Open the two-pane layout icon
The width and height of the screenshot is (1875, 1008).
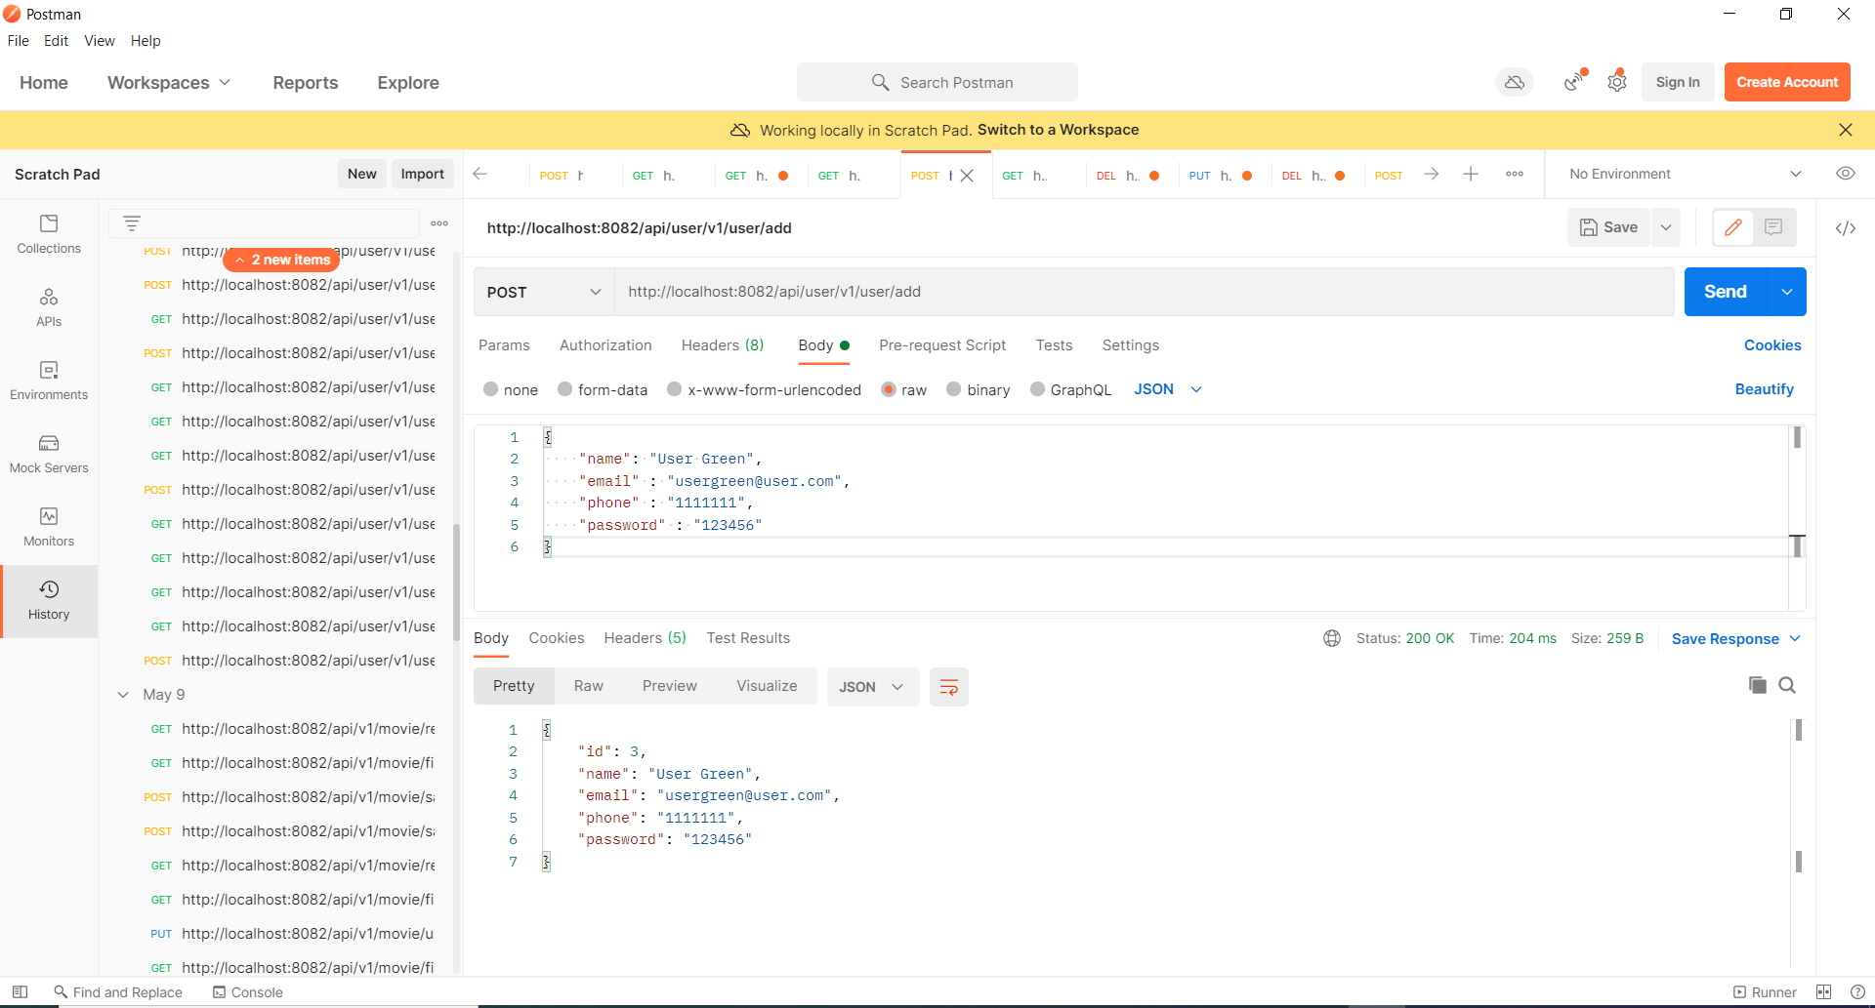click(x=1823, y=992)
